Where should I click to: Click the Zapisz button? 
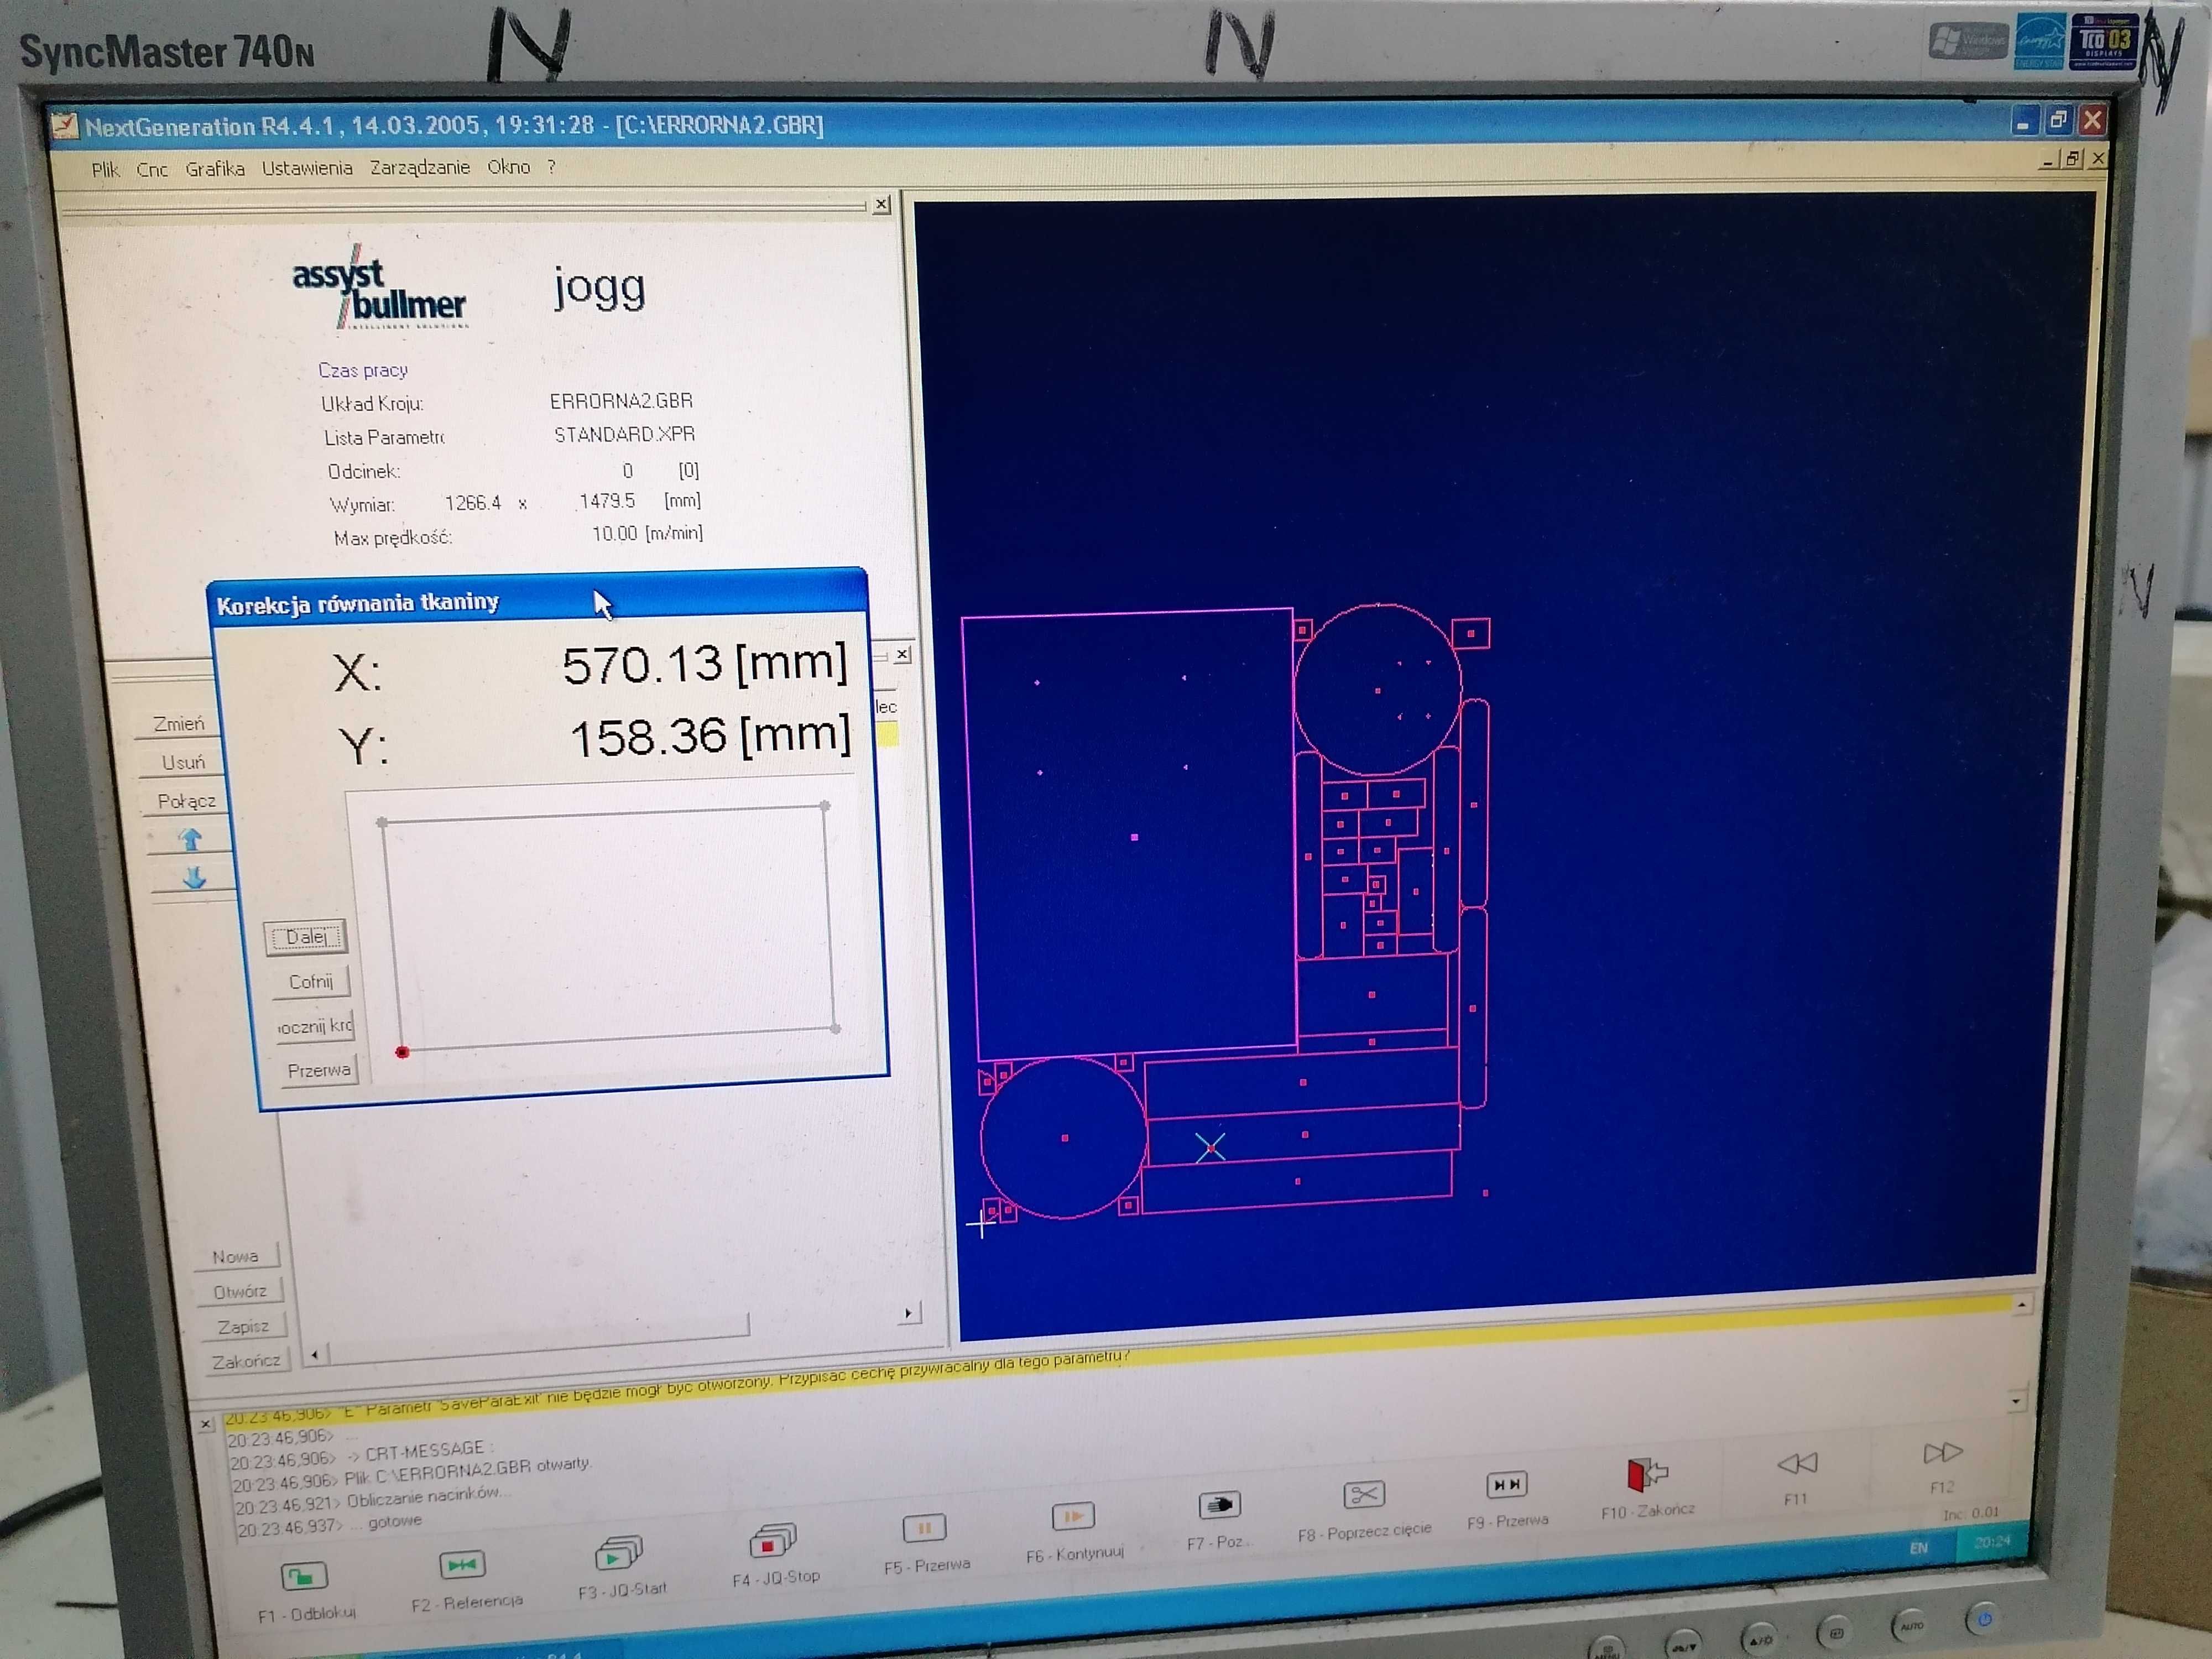pos(243,1327)
